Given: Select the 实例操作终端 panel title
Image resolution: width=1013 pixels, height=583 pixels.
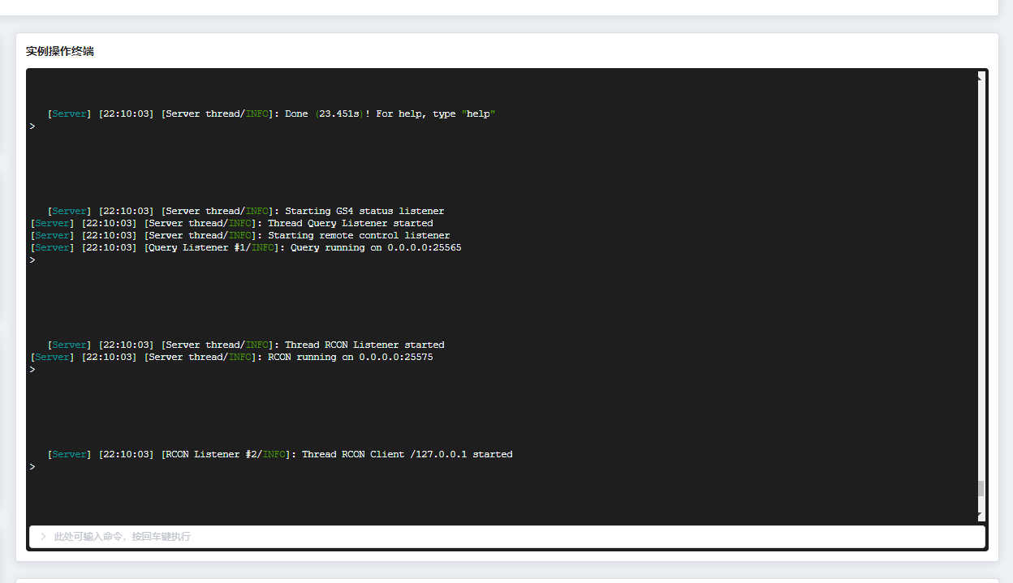Looking at the screenshot, I should point(60,50).
